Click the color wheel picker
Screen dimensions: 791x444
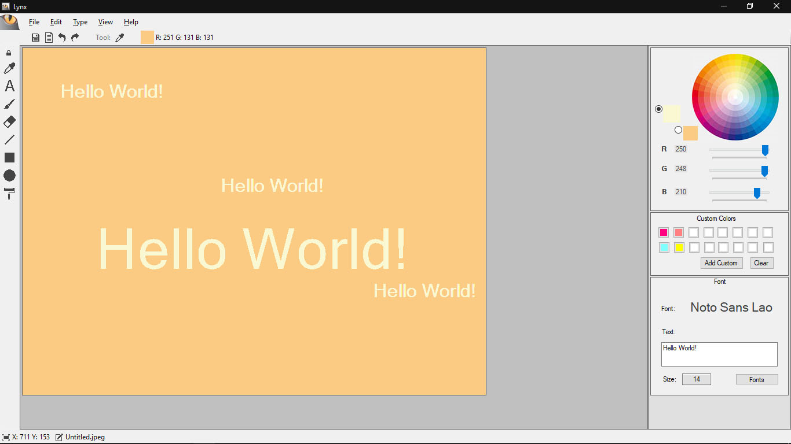735,97
